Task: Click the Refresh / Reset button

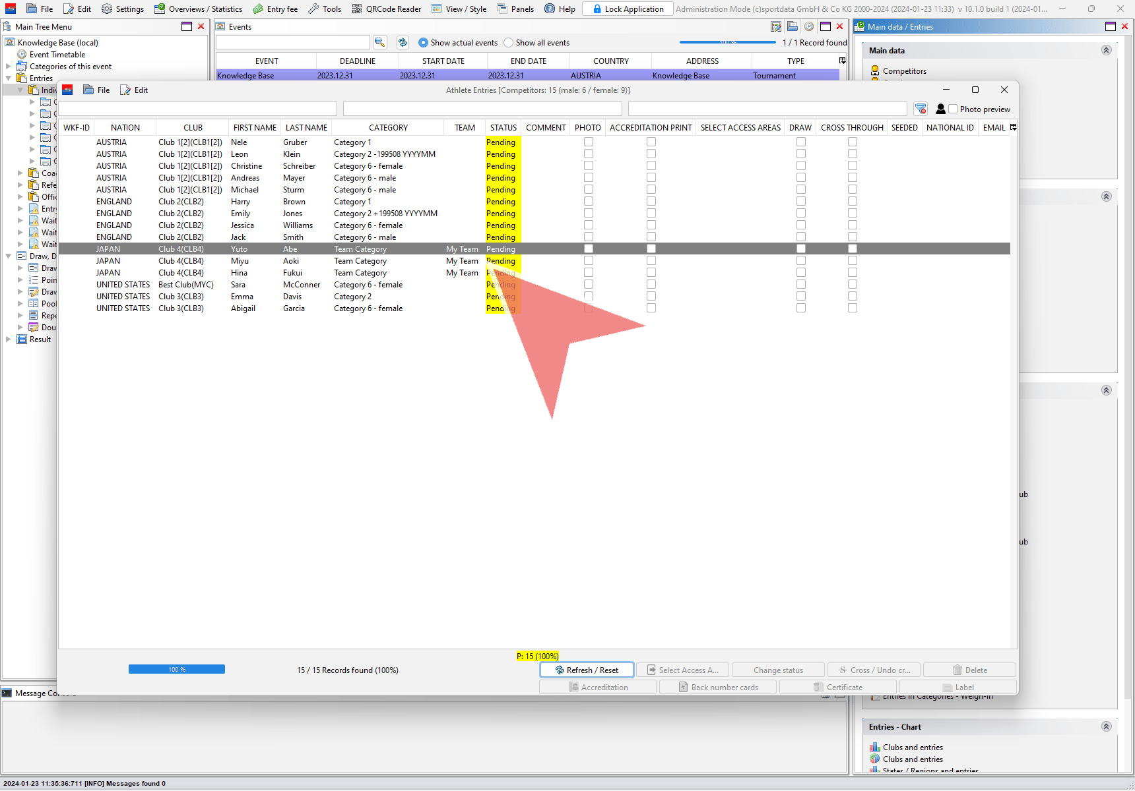Action: 587,670
